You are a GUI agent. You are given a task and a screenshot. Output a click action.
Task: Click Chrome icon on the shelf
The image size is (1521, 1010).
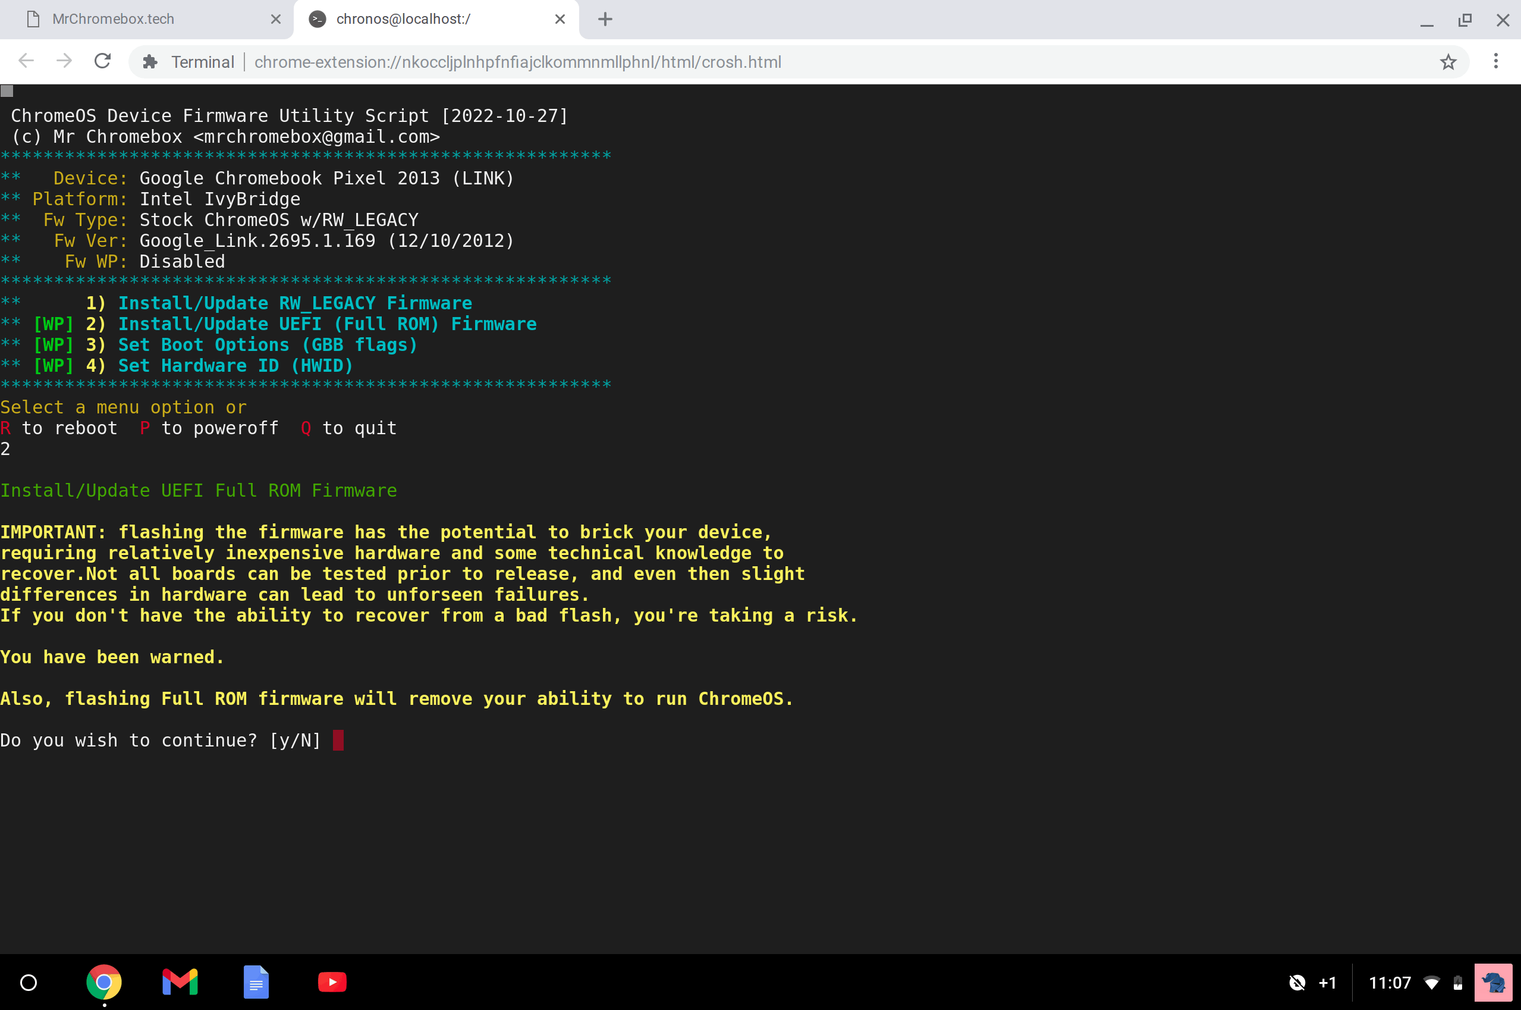(x=103, y=982)
